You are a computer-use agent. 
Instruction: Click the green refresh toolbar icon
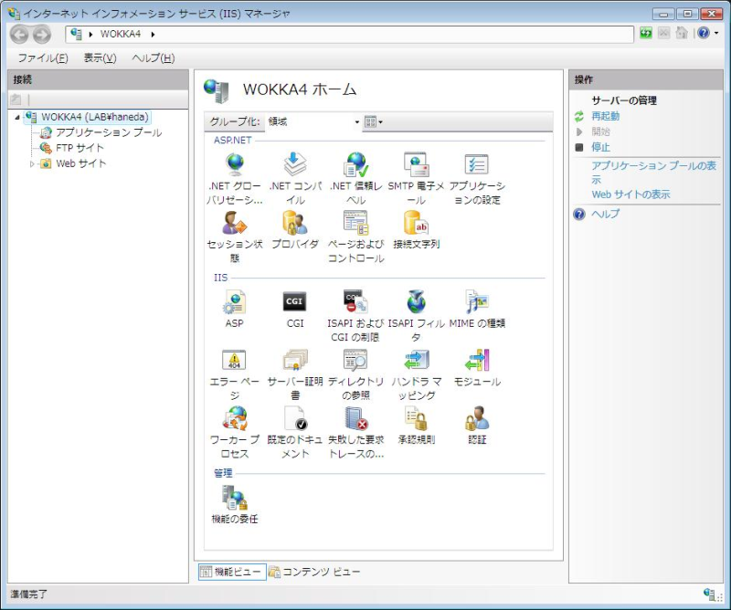[646, 33]
